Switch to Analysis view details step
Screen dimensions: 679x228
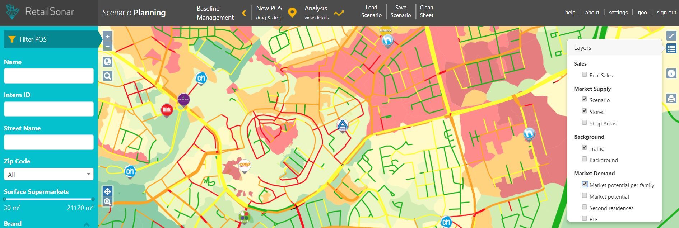pyautogui.click(x=316, y=13)
